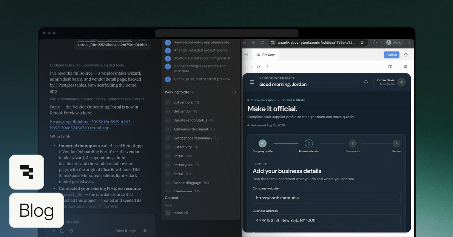453x237 pixels.
Task: Click the microphone icon in chat input
Action: (x=145, y=231)
